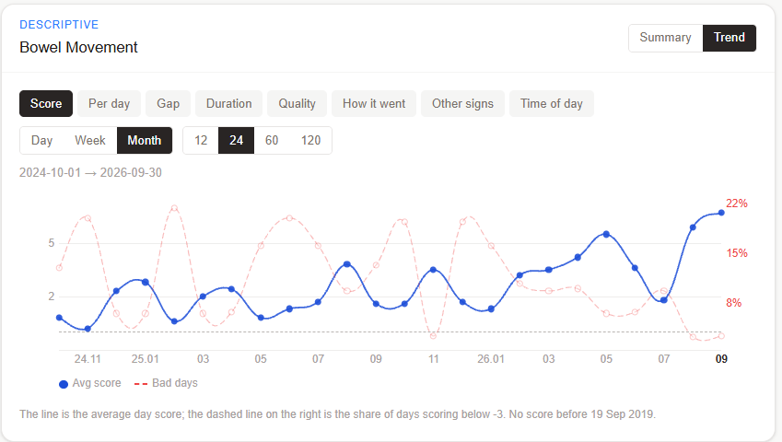Click the chart explanation footnote text
The width and height of the screenshot is (782, 442).
click(338, 414)
